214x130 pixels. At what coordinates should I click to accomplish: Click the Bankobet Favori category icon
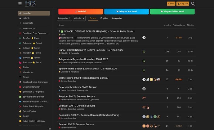[x=20, y=63]
